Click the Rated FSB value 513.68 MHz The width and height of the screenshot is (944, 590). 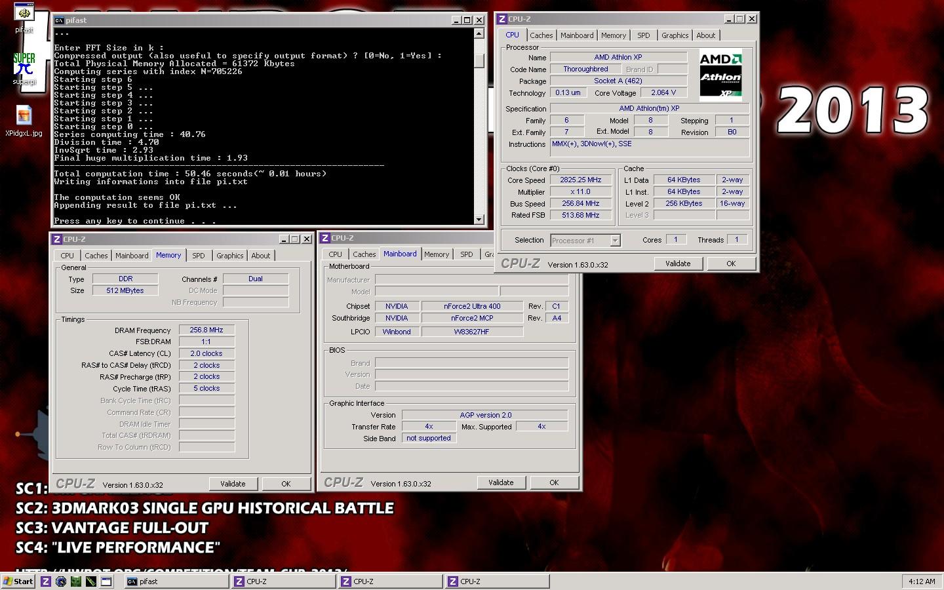tap(581, 215)
